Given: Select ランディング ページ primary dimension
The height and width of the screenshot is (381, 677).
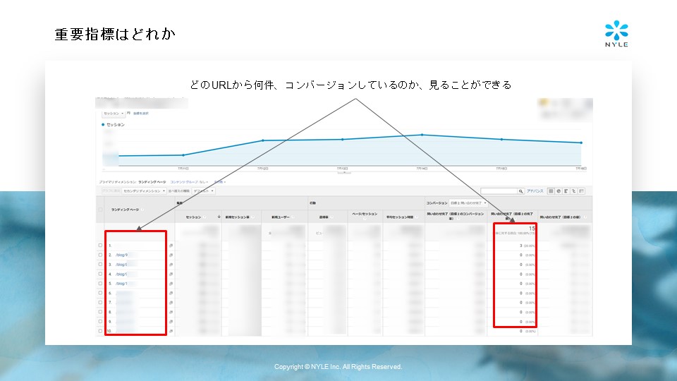Looking at the screenshot, I should coord(152,182).
